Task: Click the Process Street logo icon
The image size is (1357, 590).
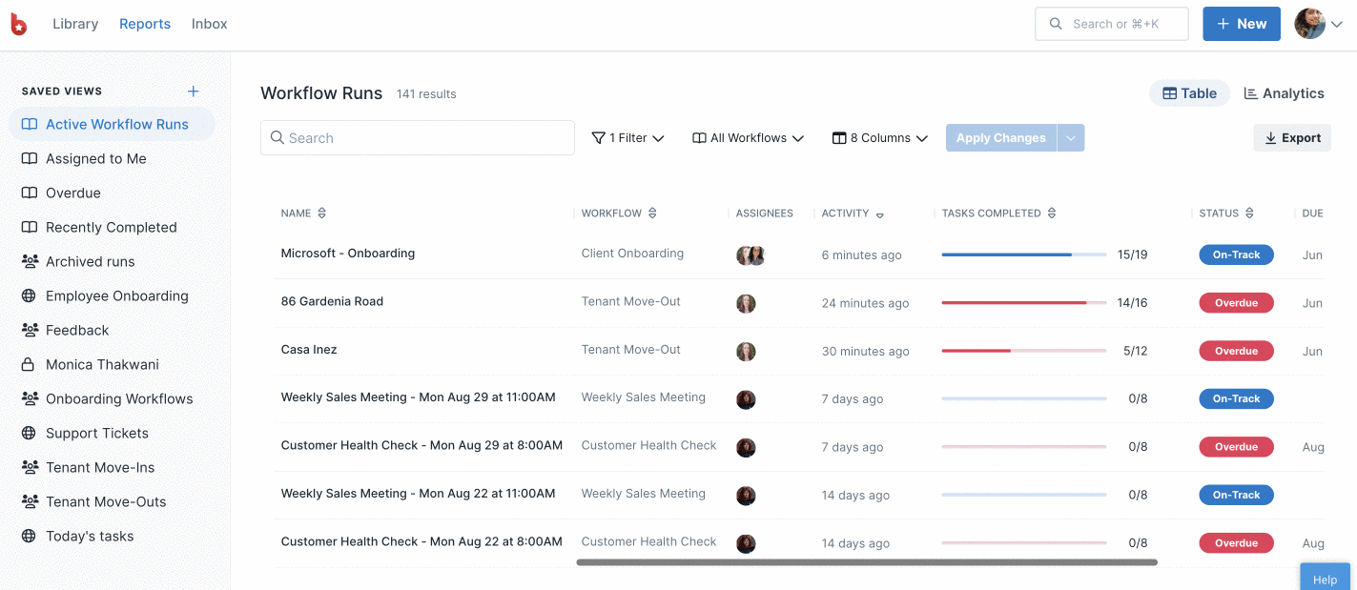Action: pyautogui.click(x=18, y=25)
